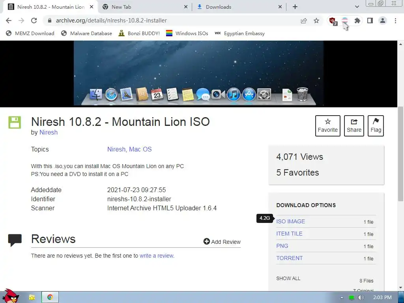Bookmark this page with star icon
This screenshot has height=303, width=404.
pos(316,21)
